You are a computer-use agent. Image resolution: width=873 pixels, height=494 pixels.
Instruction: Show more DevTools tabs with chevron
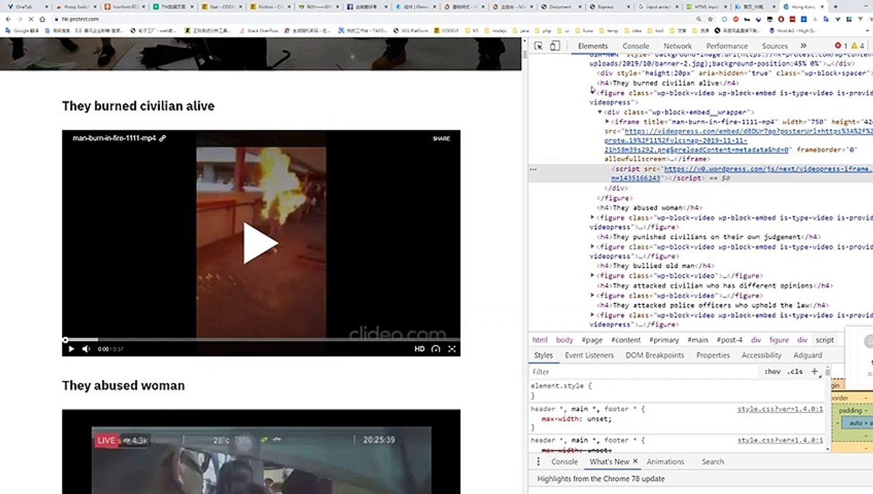click(804, 46)
